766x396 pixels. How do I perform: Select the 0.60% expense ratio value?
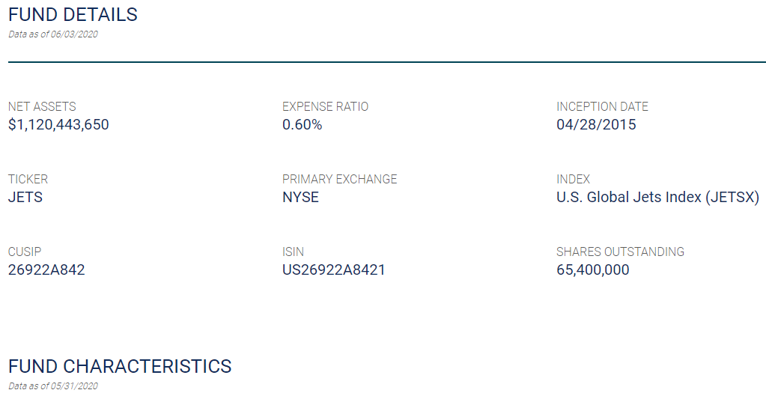(x=302, y=125)
